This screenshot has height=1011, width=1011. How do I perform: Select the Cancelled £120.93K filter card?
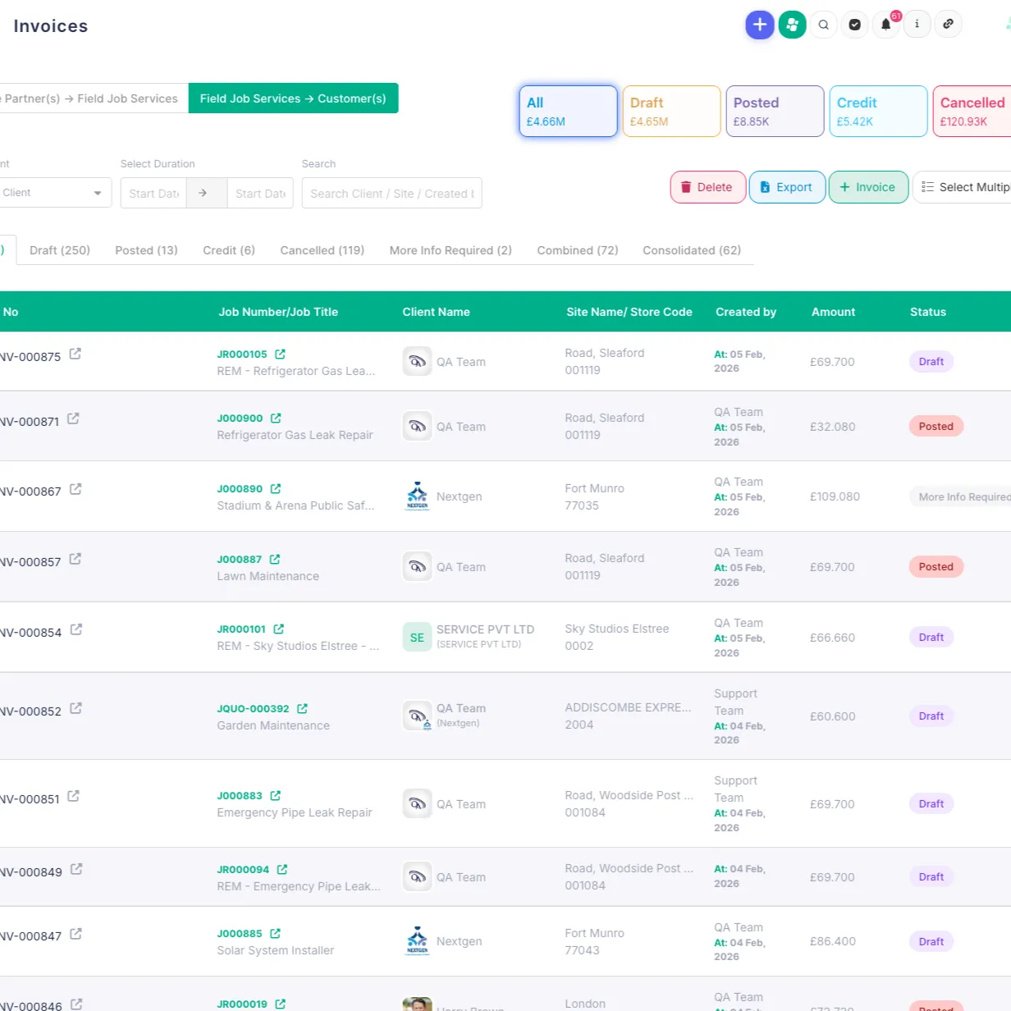coord(971,111)
